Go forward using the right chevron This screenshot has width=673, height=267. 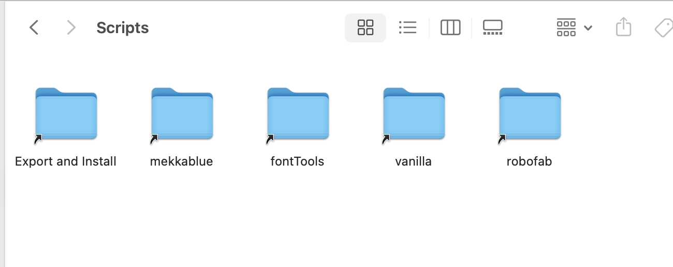pyautogui.click(x=71, y=27)
